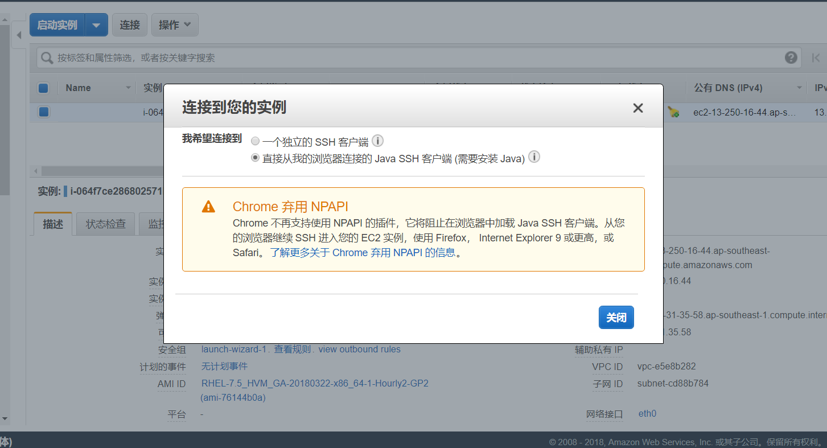827x448 pixels.
Task: Toggle the instance row checkbox
Action: [x=43, y=112]
